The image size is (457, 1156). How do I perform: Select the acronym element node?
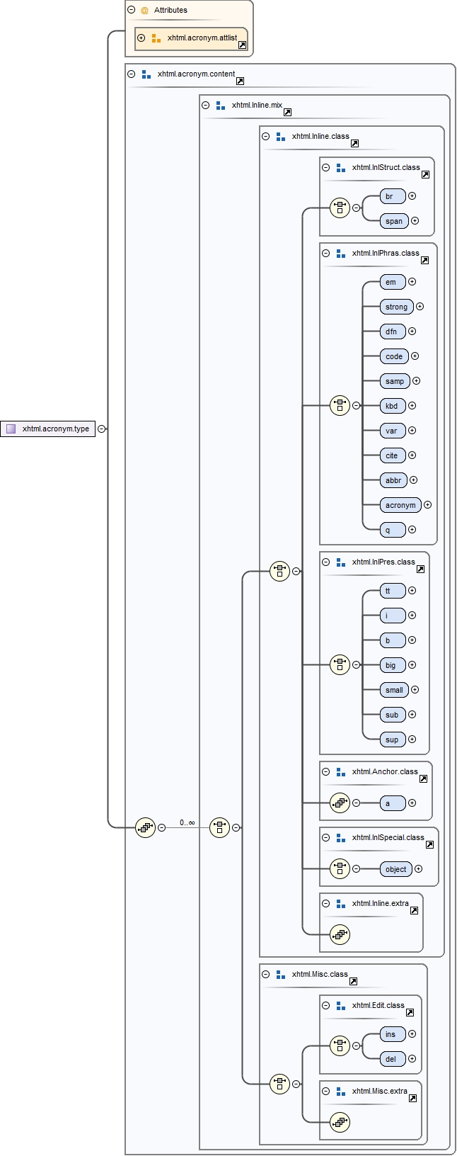[x=400, y=505]
